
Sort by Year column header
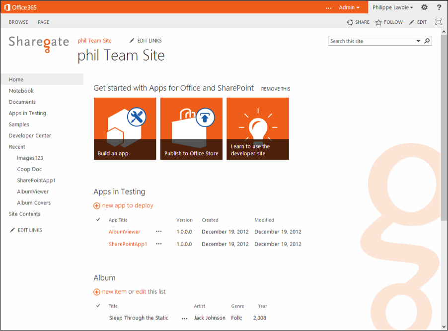pyautogui.click(x=262, y=306)
